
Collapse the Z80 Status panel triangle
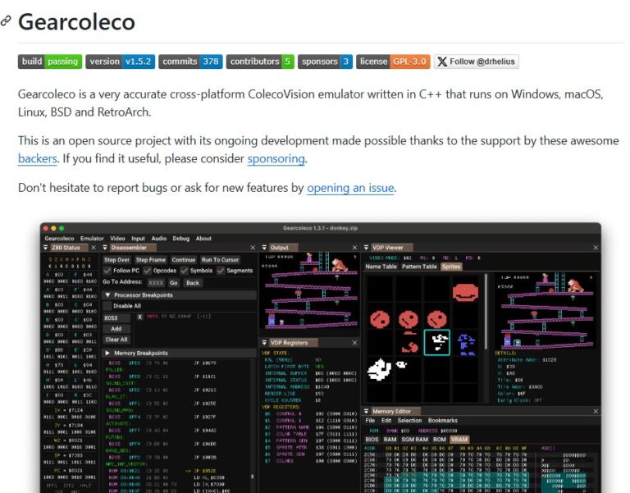pyautogui.click(x=45, y=248)
